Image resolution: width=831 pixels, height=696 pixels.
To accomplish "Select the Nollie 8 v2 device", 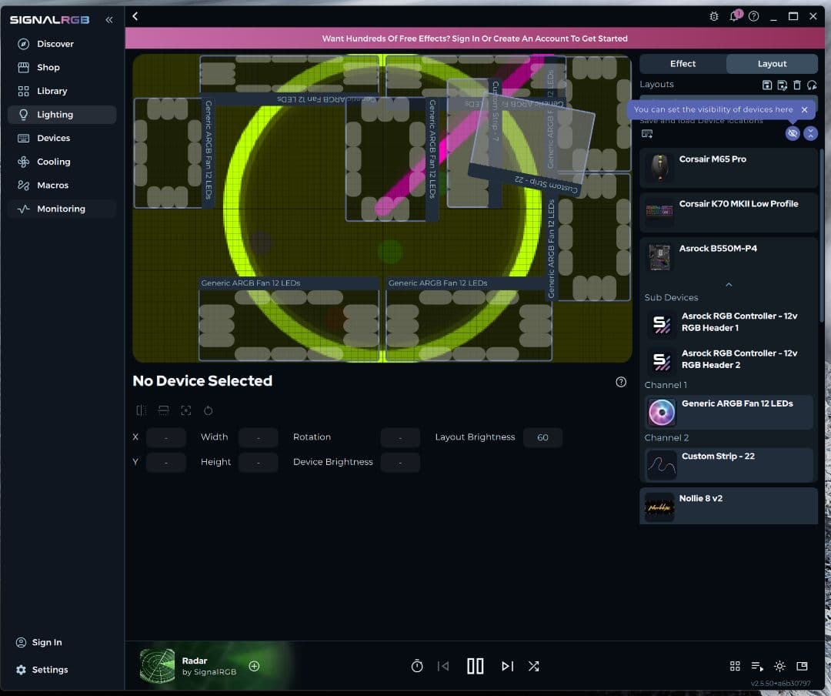I will point(729,506).
